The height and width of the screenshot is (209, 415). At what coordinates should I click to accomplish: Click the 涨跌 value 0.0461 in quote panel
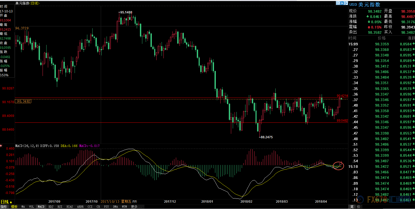(376, 17)
